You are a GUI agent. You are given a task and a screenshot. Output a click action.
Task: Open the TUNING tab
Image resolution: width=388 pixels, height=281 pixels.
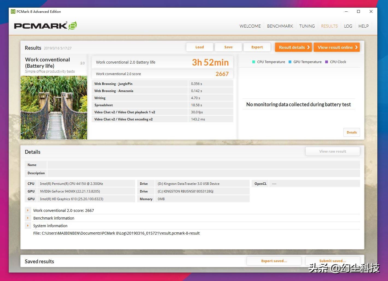tap(307, 26)
